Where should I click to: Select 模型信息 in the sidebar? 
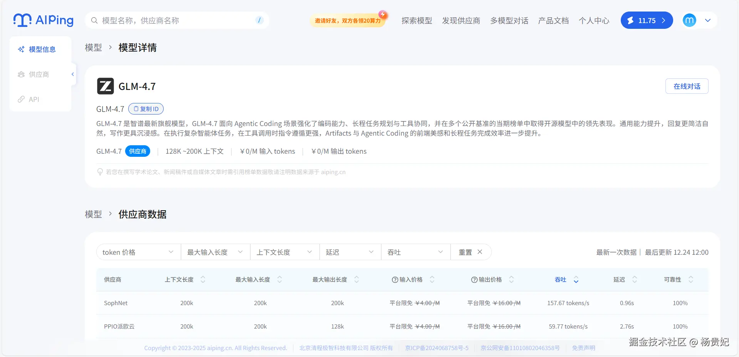40,49
